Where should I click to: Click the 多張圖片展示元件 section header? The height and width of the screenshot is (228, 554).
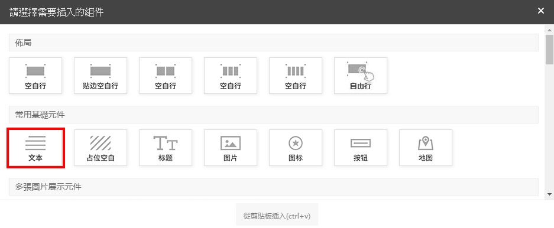274,187
